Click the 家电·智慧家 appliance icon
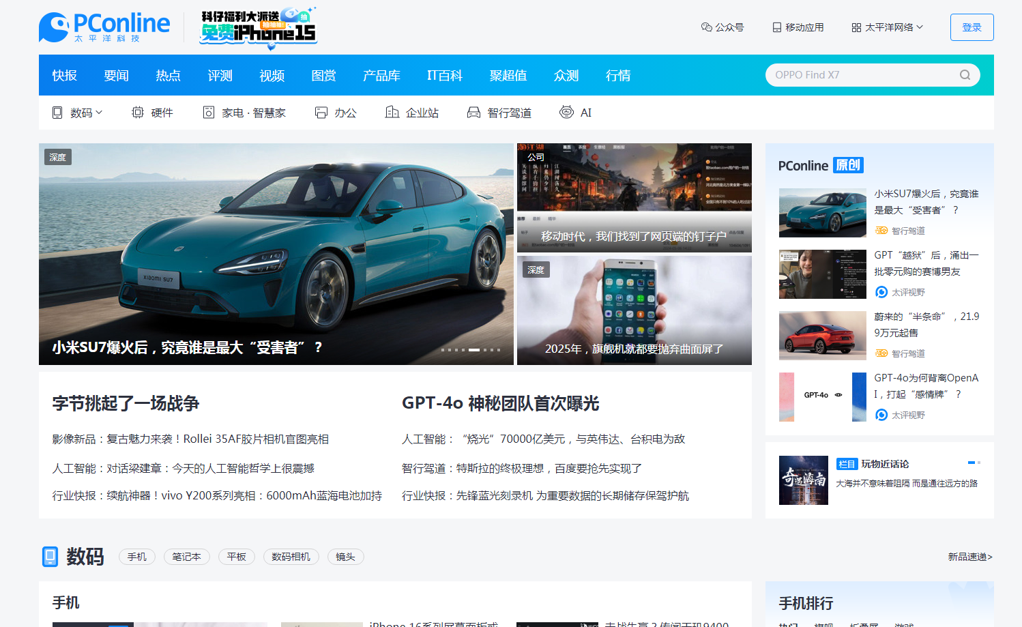Screen dimensions: 1022x627 pos(209,113)
